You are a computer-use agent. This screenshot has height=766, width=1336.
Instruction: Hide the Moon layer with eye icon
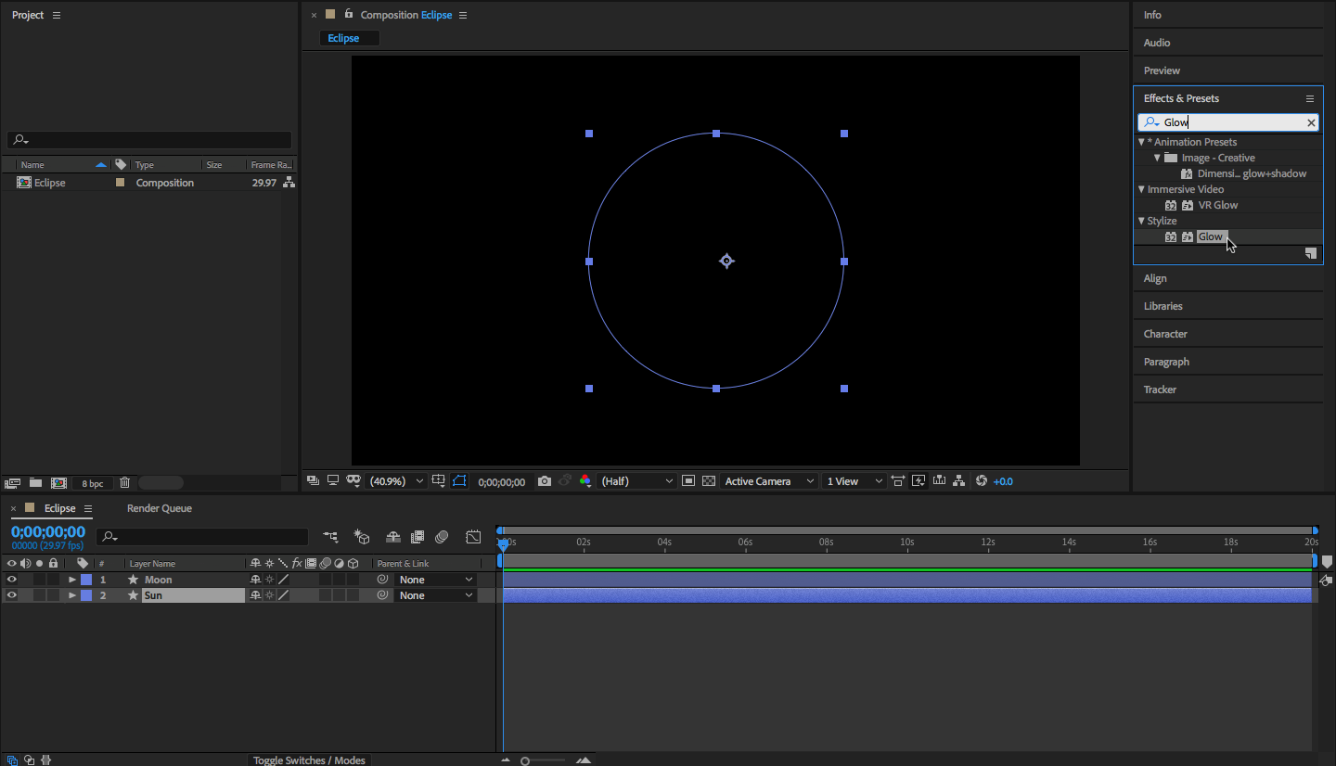(12, 580)
